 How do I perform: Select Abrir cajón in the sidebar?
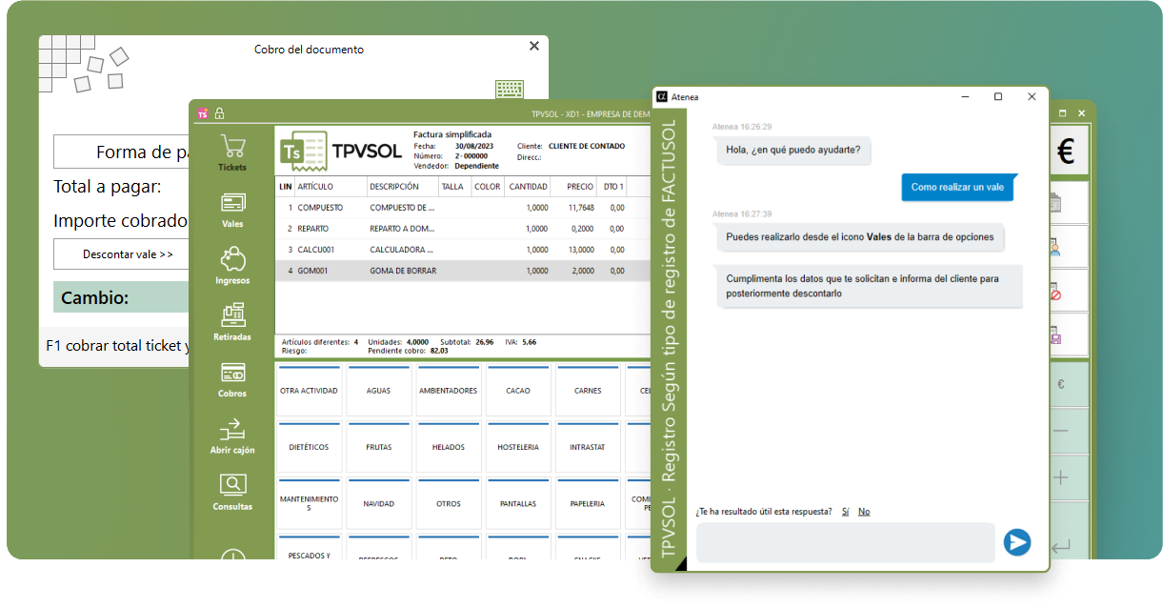pyautogui.click(x=232, y=436)
